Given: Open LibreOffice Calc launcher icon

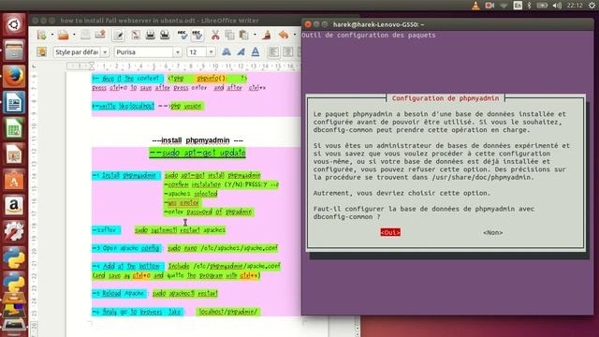Looking at the screenshot, I should point(14,128).
